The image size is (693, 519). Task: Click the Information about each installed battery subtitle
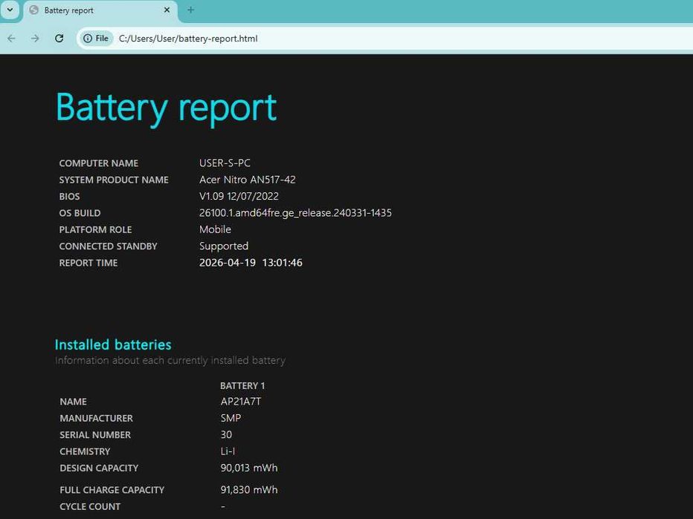(170, 360)
